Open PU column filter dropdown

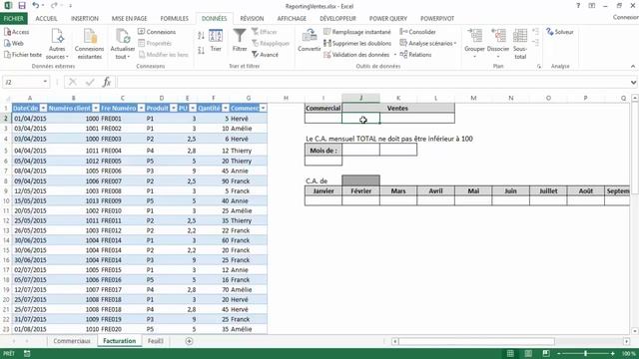(193, 109)
